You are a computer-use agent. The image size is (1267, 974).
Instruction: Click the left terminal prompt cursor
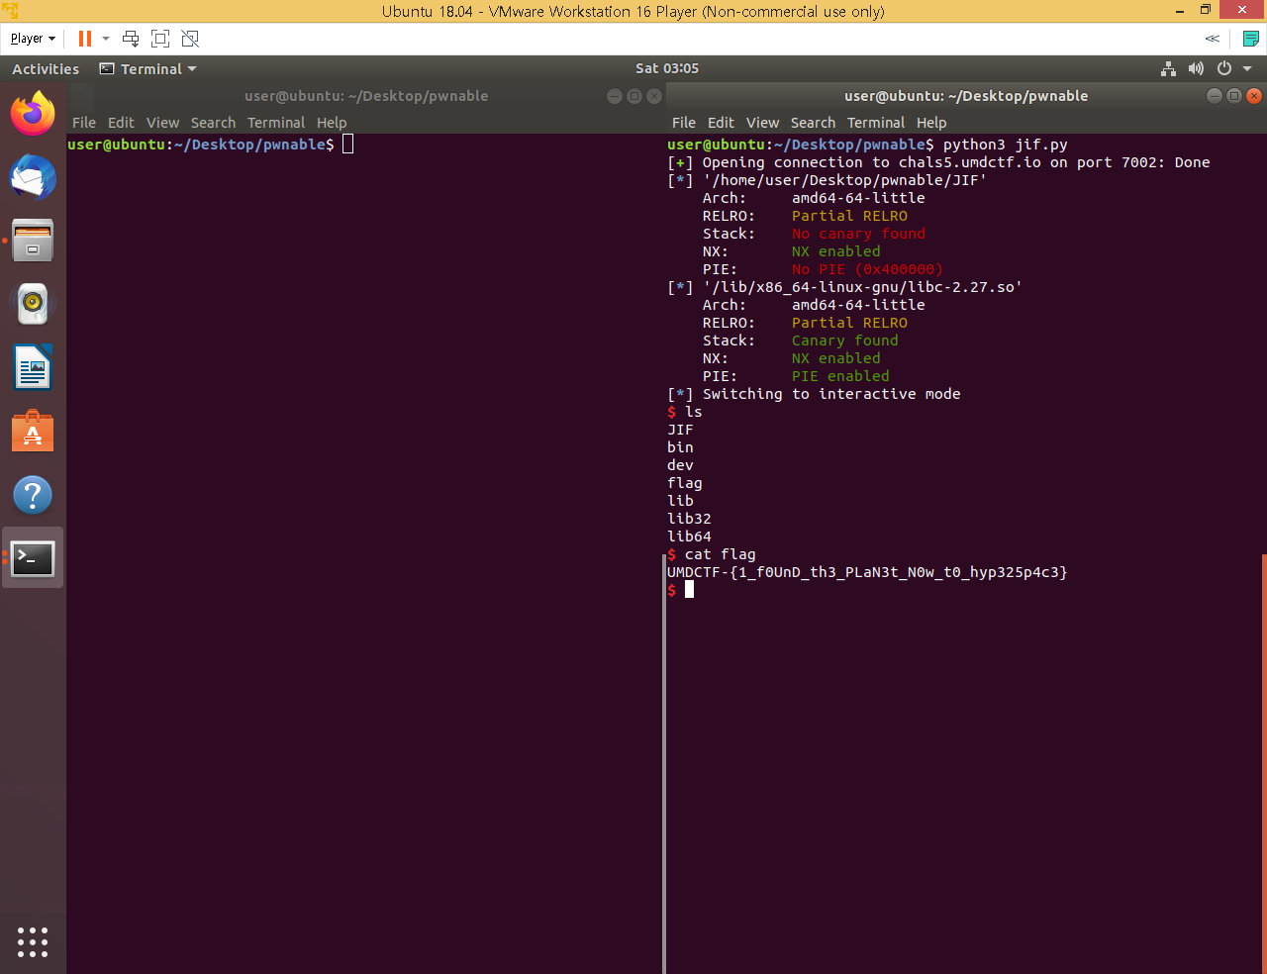[347, 145]
